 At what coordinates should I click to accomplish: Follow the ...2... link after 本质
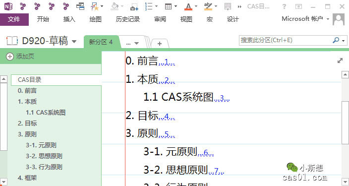(x=167, y=80)
